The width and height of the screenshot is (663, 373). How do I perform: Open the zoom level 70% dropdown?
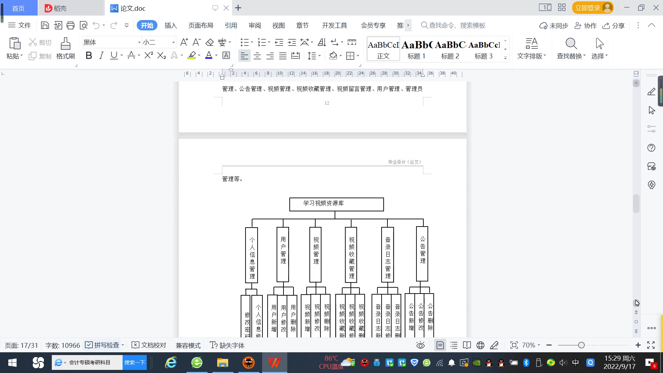[x=531, y=345]
